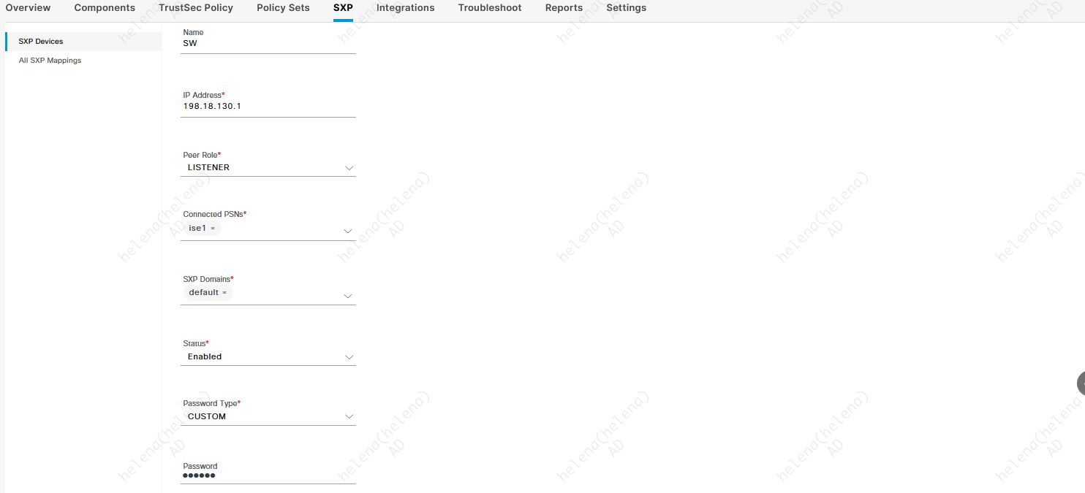Open the Connected PSNs dropdown arrow

click(x=349, y=231)
